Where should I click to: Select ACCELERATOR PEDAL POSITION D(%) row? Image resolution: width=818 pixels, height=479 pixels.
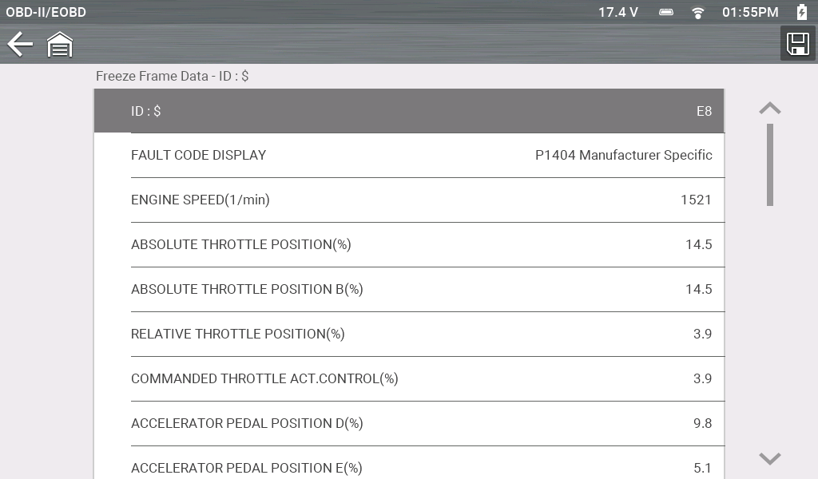click(409, 423)
